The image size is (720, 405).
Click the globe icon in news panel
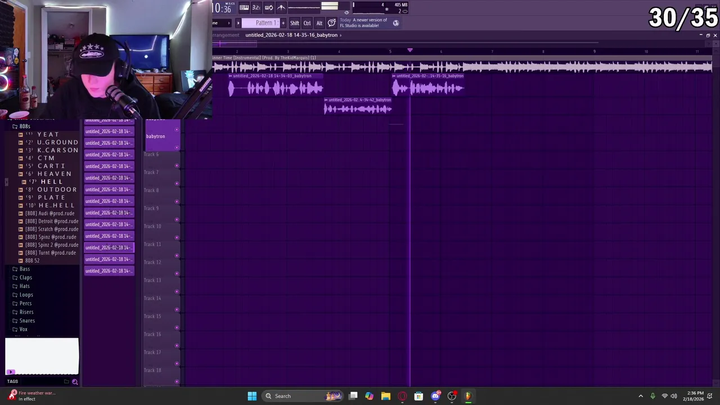pyautogui.click(x=396, y=23)
